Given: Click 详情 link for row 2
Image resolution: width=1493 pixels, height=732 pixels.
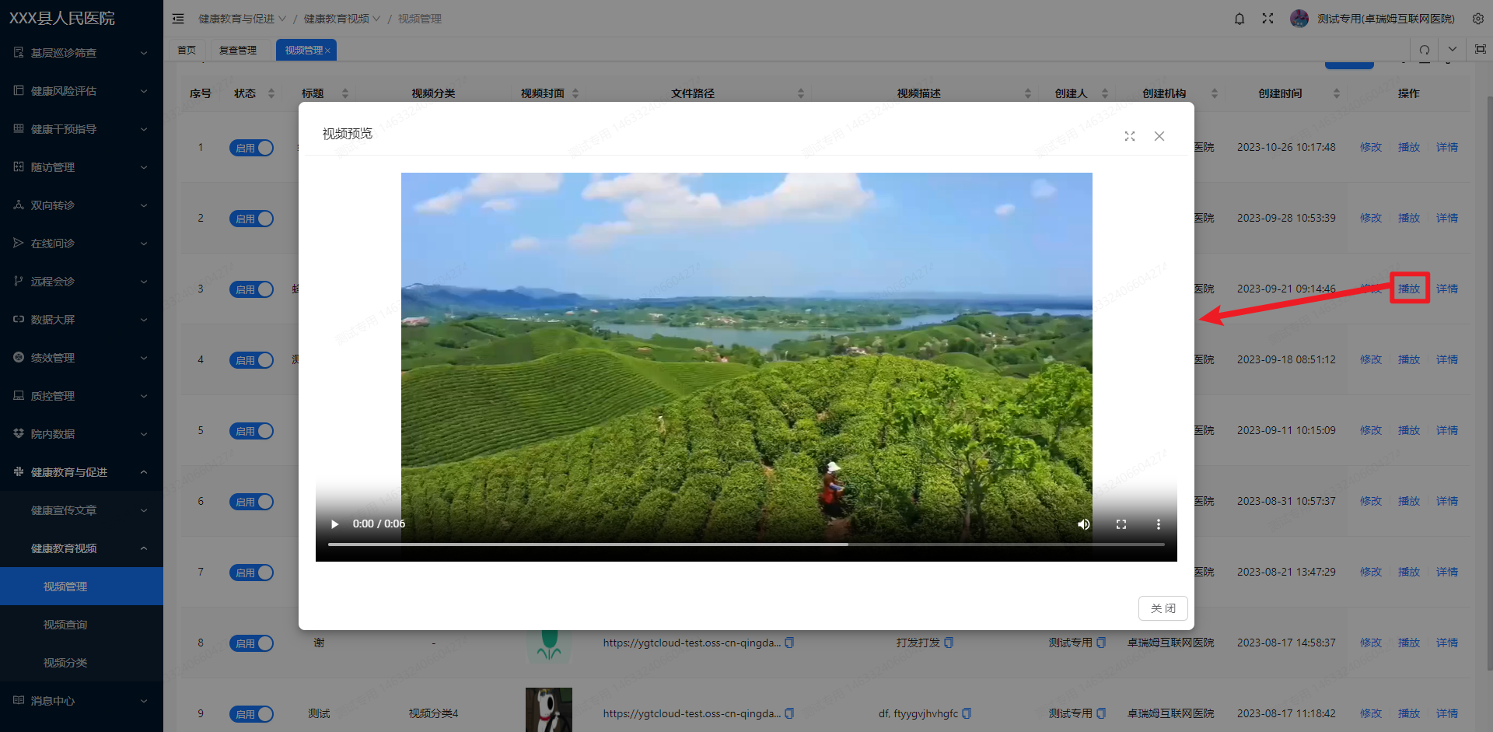Looking at the screenshot, I should click(x=1446, y=218).
